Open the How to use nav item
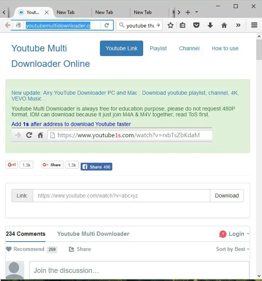This screenshot has width=262, height=281. click(225, 48)
